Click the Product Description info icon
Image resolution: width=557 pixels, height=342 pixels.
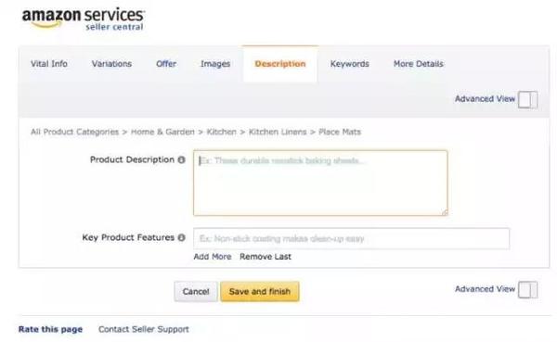(x=181, y=159)
